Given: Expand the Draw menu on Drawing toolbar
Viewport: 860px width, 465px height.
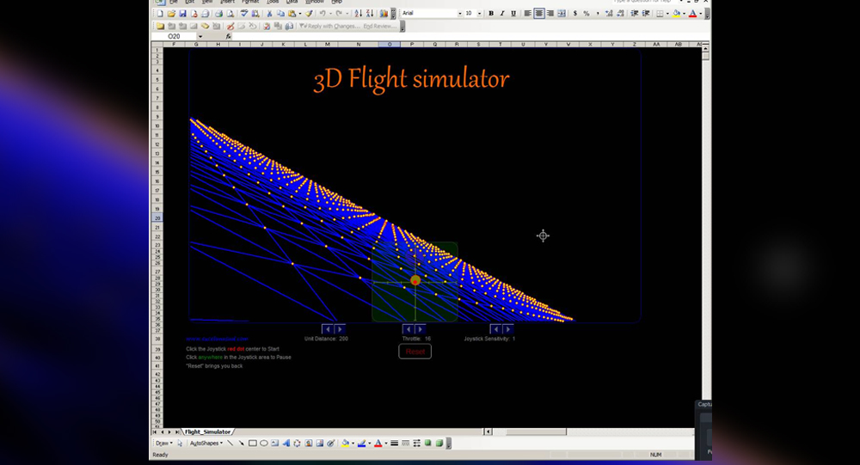Looking at the screenshot, I should (x=164, y=443).
